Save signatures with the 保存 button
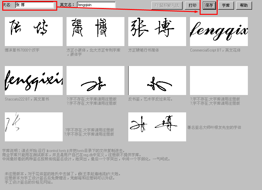 [x=209, y=5]
